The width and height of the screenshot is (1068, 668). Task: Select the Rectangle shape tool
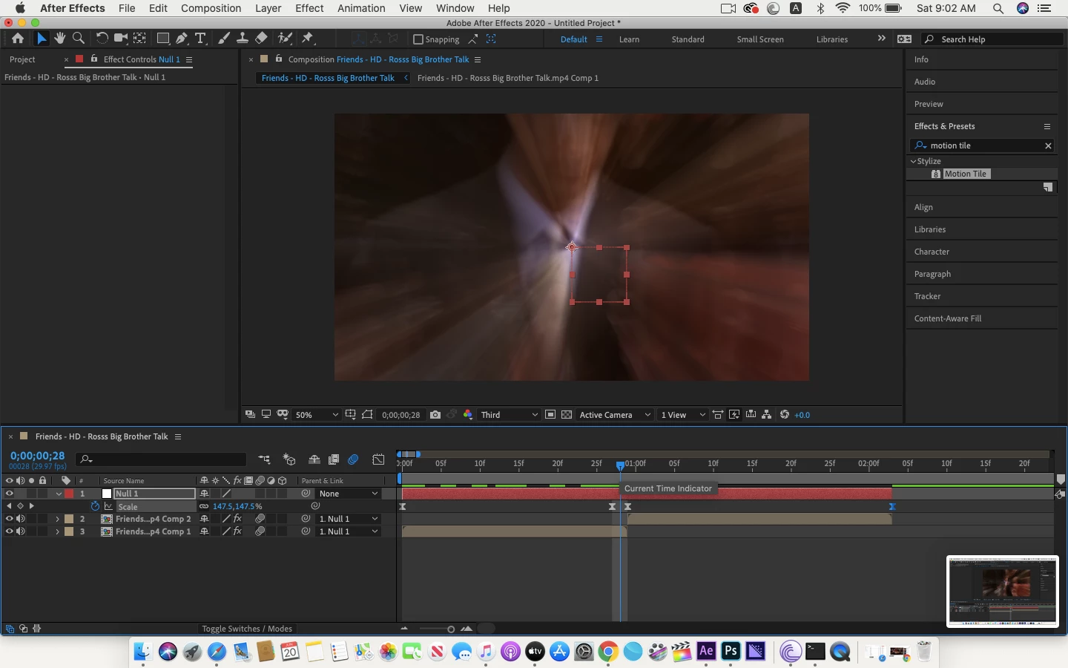tap(163, 39)
